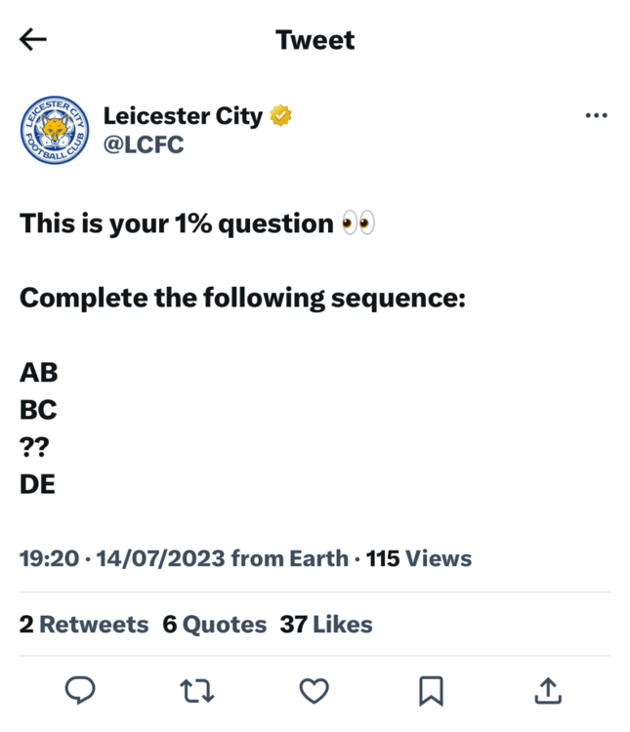Screen dimensions: 630x732
Task: Go back using the arrow icon
Action: [x=32, y=39]
